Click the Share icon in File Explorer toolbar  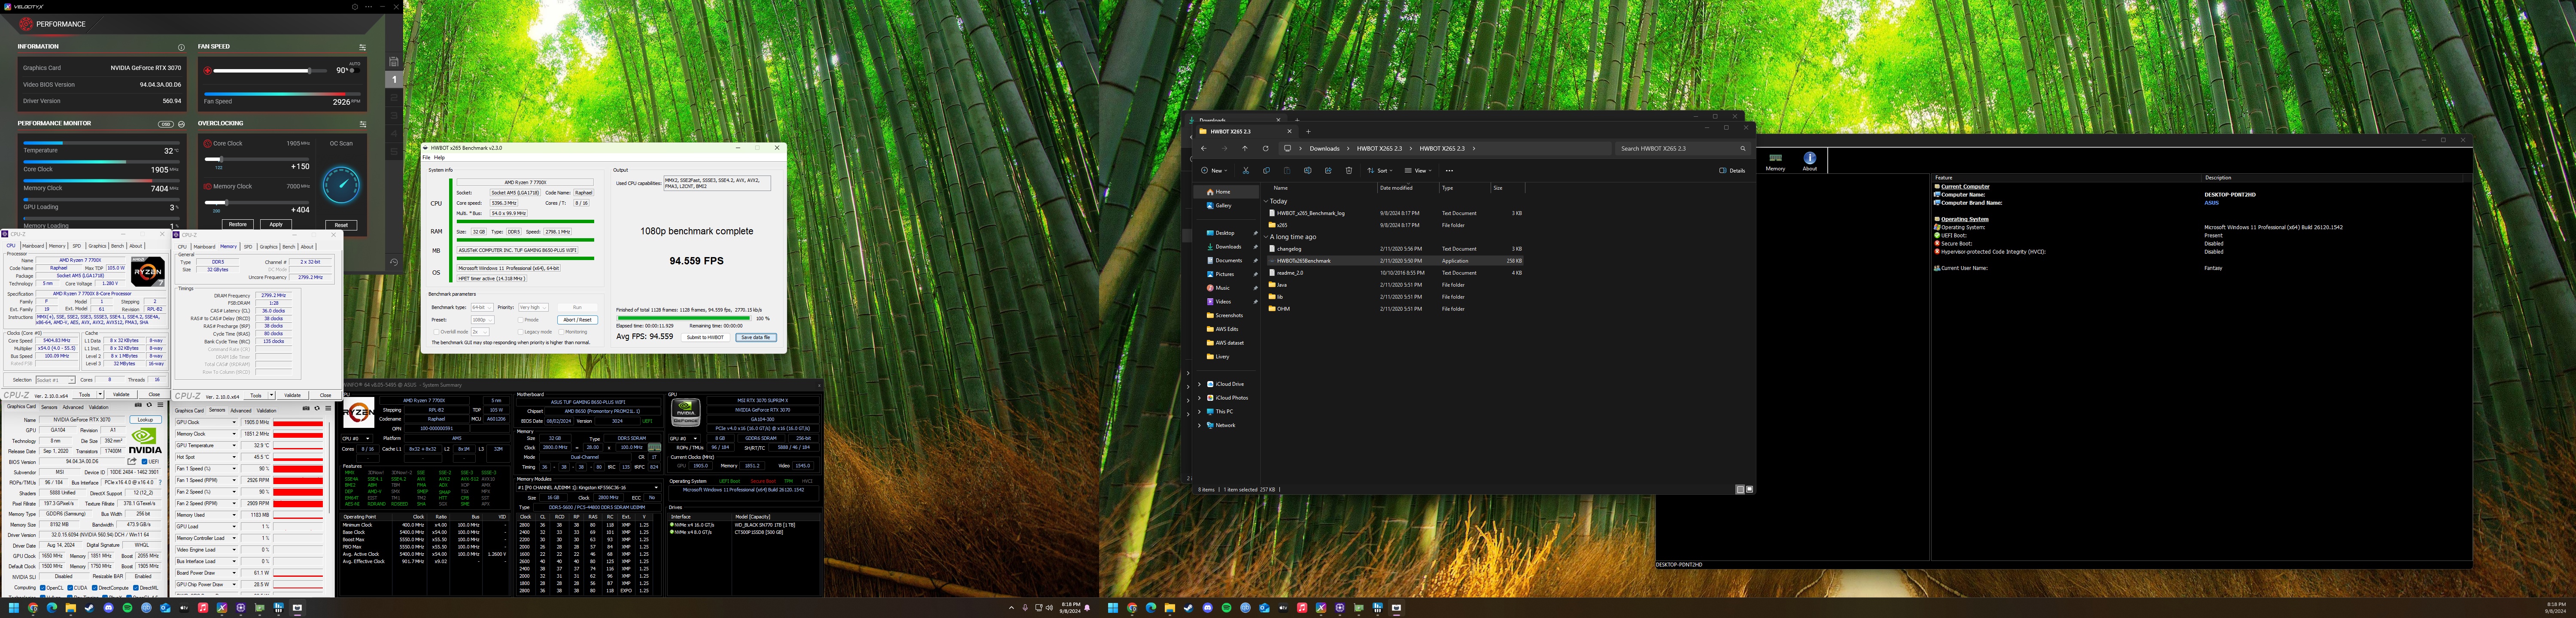tap(1328, 171)
